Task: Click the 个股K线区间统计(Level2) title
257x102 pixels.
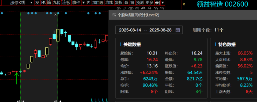Action: click(138, 15)
